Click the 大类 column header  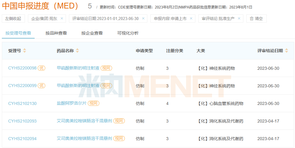201,51
